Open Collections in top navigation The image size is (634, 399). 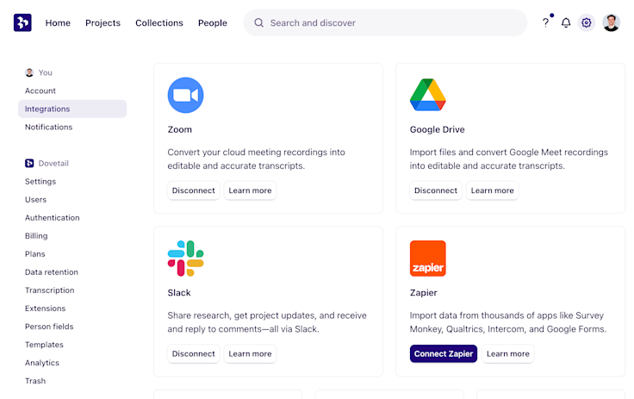[159, 23]
